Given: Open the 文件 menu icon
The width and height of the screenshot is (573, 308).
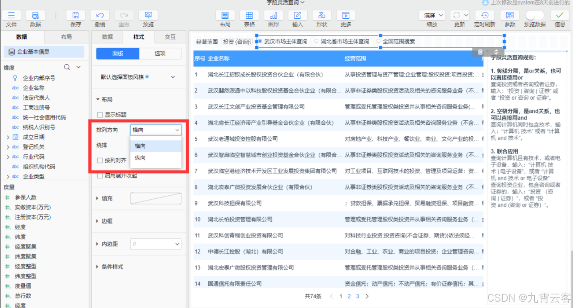Looking at the screenshot, I should coord(12,16).
